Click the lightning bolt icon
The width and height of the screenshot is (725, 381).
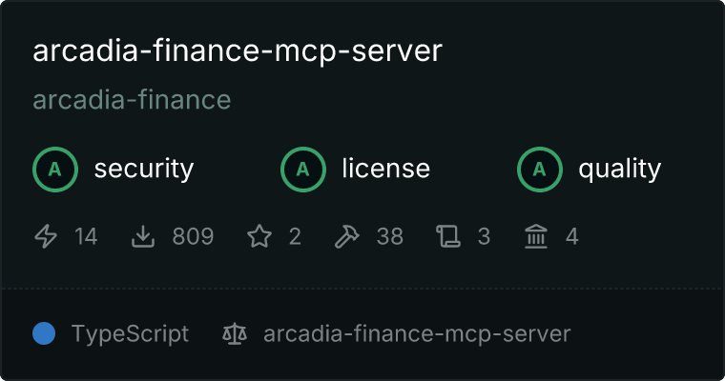(x=46, y=236)
